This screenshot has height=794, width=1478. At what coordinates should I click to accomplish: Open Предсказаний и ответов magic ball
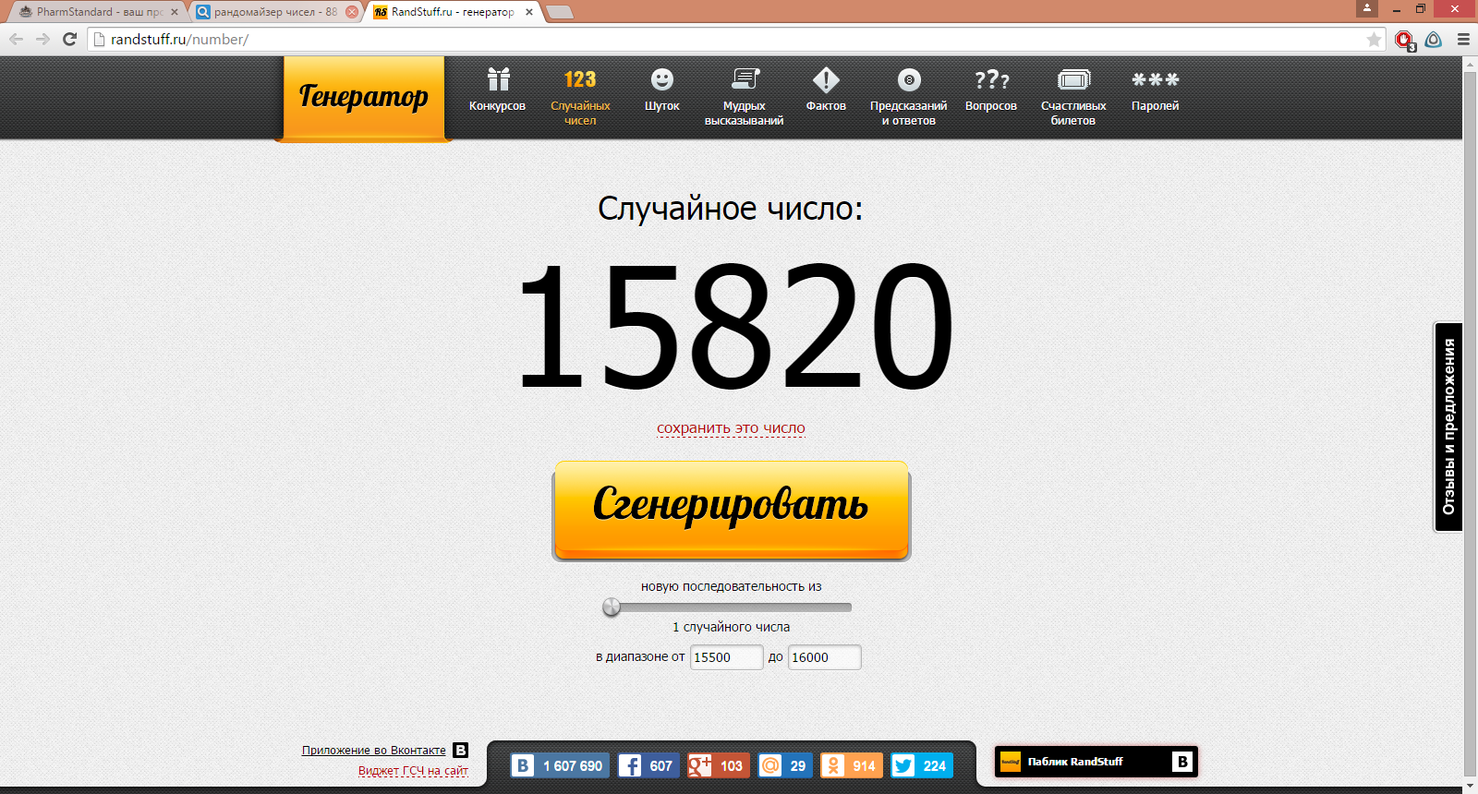pos(908,95)
